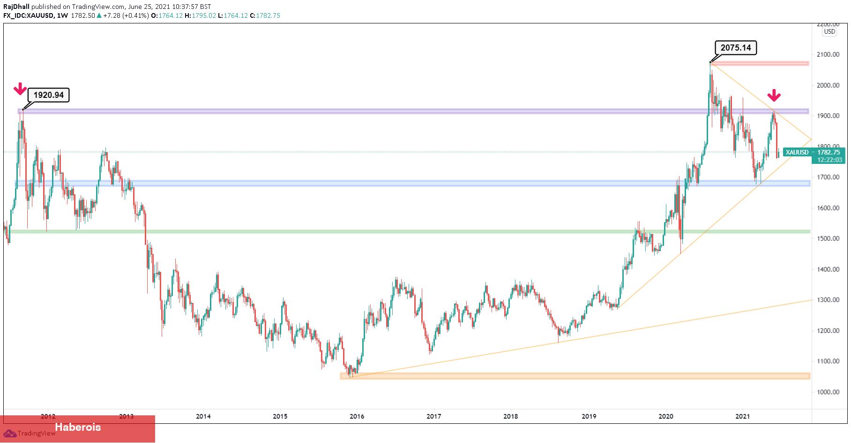Click the FX_IDC:XAUUSD symbol in the header
851x443 pixels.
pos(27,15)
